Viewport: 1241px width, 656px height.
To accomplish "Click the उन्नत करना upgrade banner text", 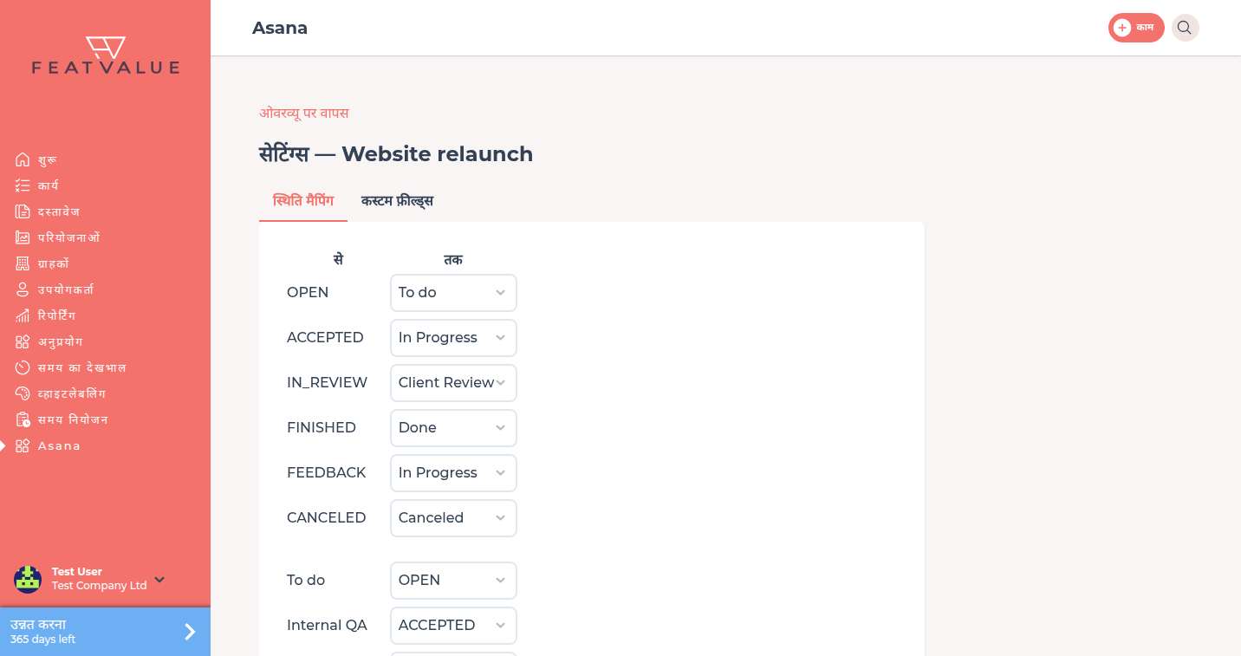I will 38,624.
